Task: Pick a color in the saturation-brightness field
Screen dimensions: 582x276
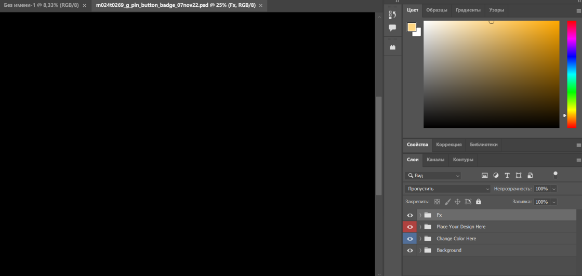Action: pos(491,74)
